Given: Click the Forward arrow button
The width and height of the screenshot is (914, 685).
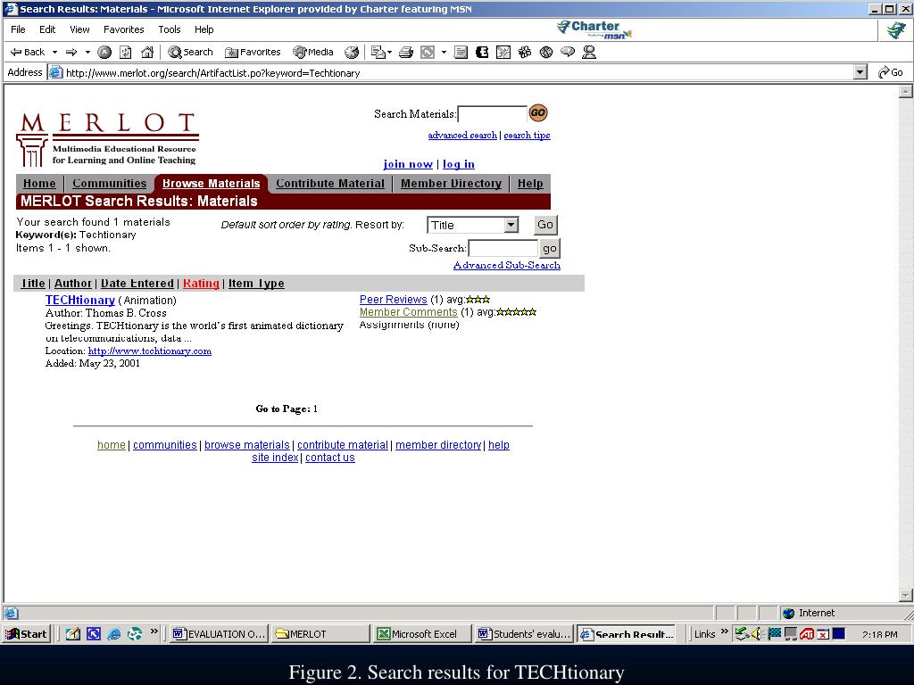Looking at the screenshot, I should pyautogui.click(x=71, y=52).
